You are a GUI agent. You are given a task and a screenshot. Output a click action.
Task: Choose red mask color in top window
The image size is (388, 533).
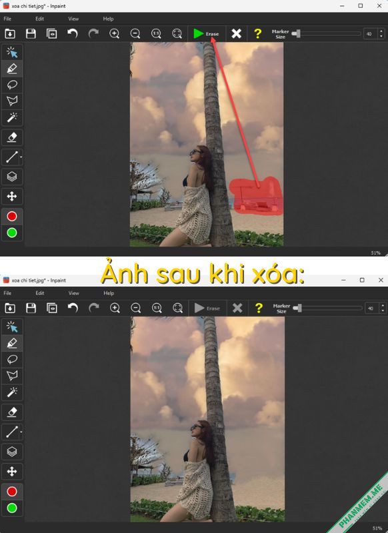[12, 216]
